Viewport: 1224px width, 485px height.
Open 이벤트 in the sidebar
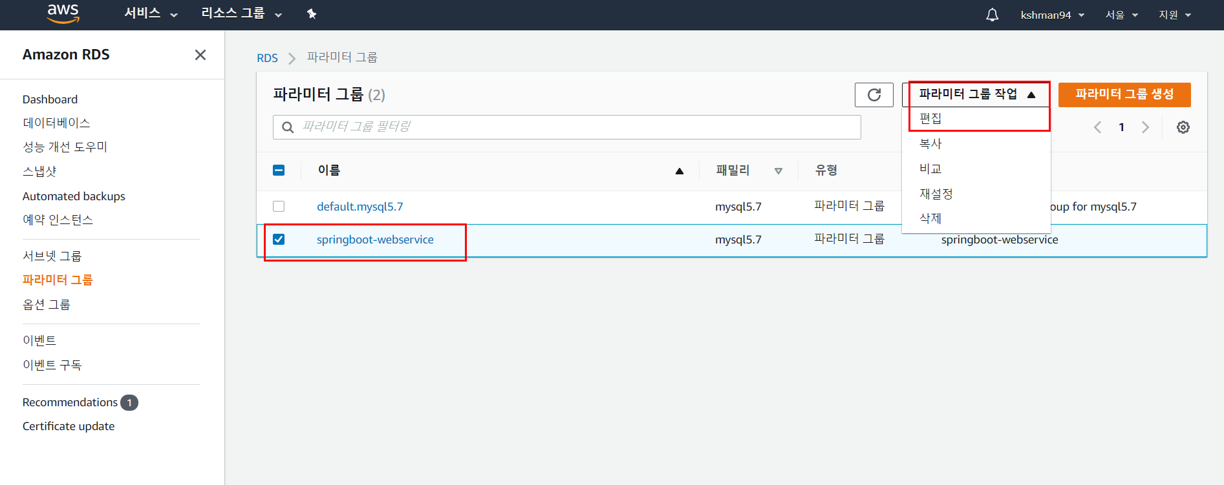pyautogui.click(x=39, y=340)
